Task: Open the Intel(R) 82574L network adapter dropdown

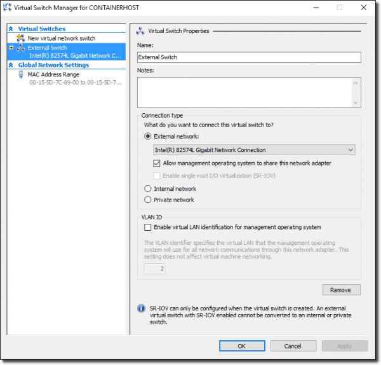Action: pos(254,150)
